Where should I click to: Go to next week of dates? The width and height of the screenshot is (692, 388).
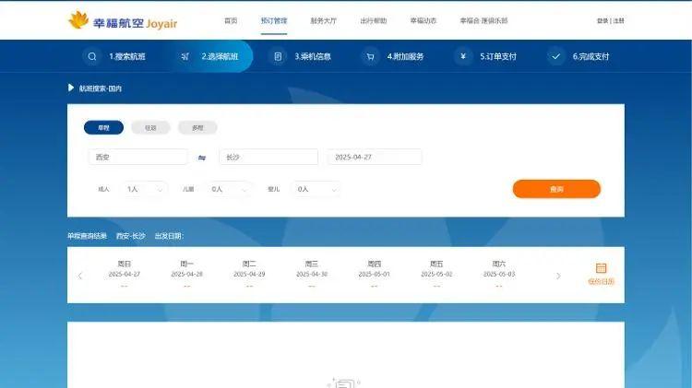(x=558, y=276)
